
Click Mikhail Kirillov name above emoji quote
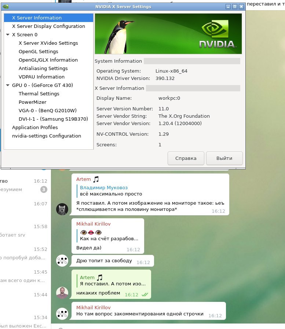pyautogui.click(x=94, y=224)
